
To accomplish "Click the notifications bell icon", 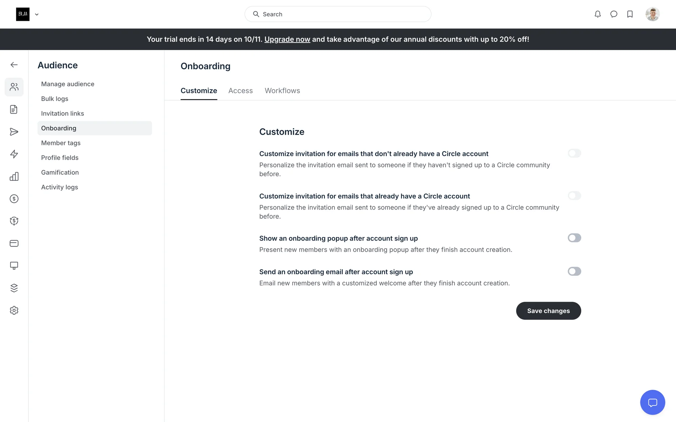I will click(x=597, y=14).
